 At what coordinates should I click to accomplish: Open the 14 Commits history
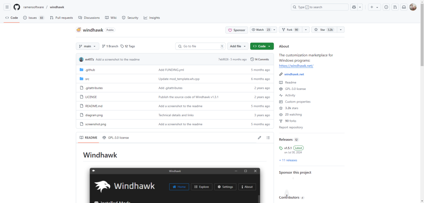(x=260, y=59)
